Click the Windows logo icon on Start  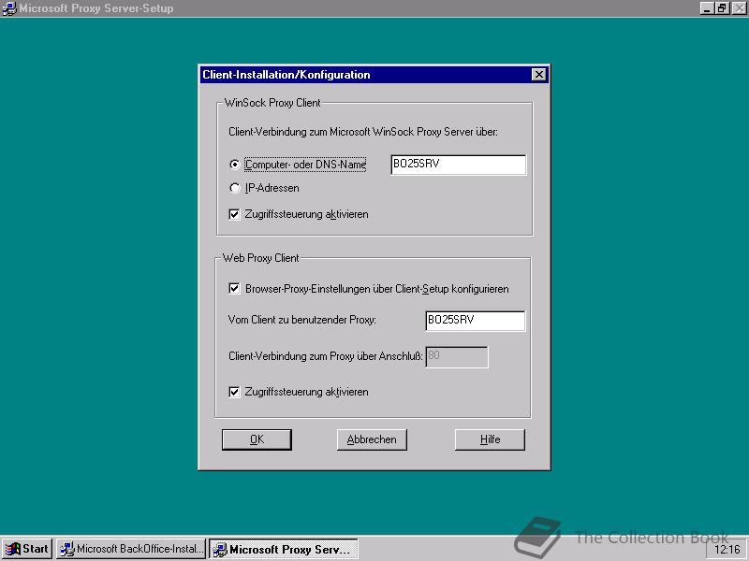click(13, 550)
